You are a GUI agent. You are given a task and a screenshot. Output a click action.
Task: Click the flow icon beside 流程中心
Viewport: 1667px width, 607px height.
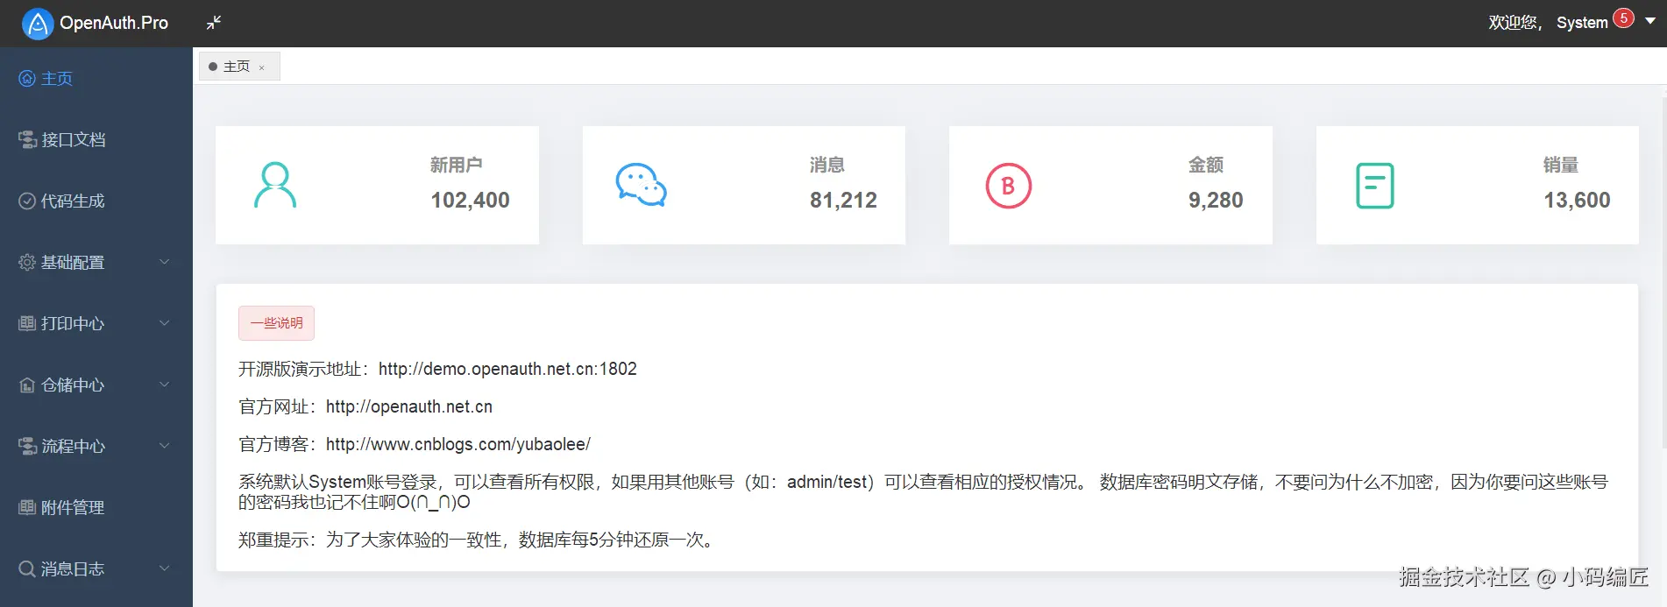(x=27, y=446)
